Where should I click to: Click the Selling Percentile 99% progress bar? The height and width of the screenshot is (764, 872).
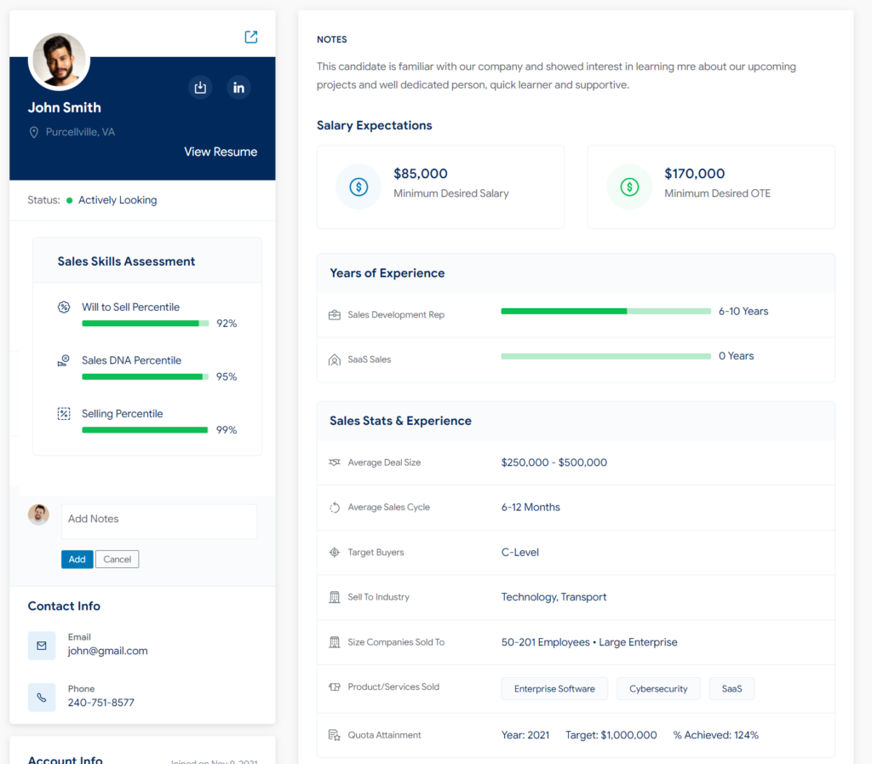click(x=145, y=430)
